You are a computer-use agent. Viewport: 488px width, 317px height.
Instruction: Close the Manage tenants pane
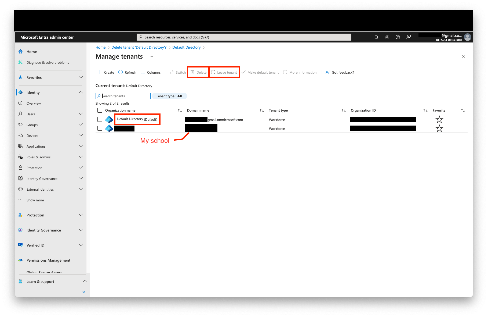click(x=463, y=56)
